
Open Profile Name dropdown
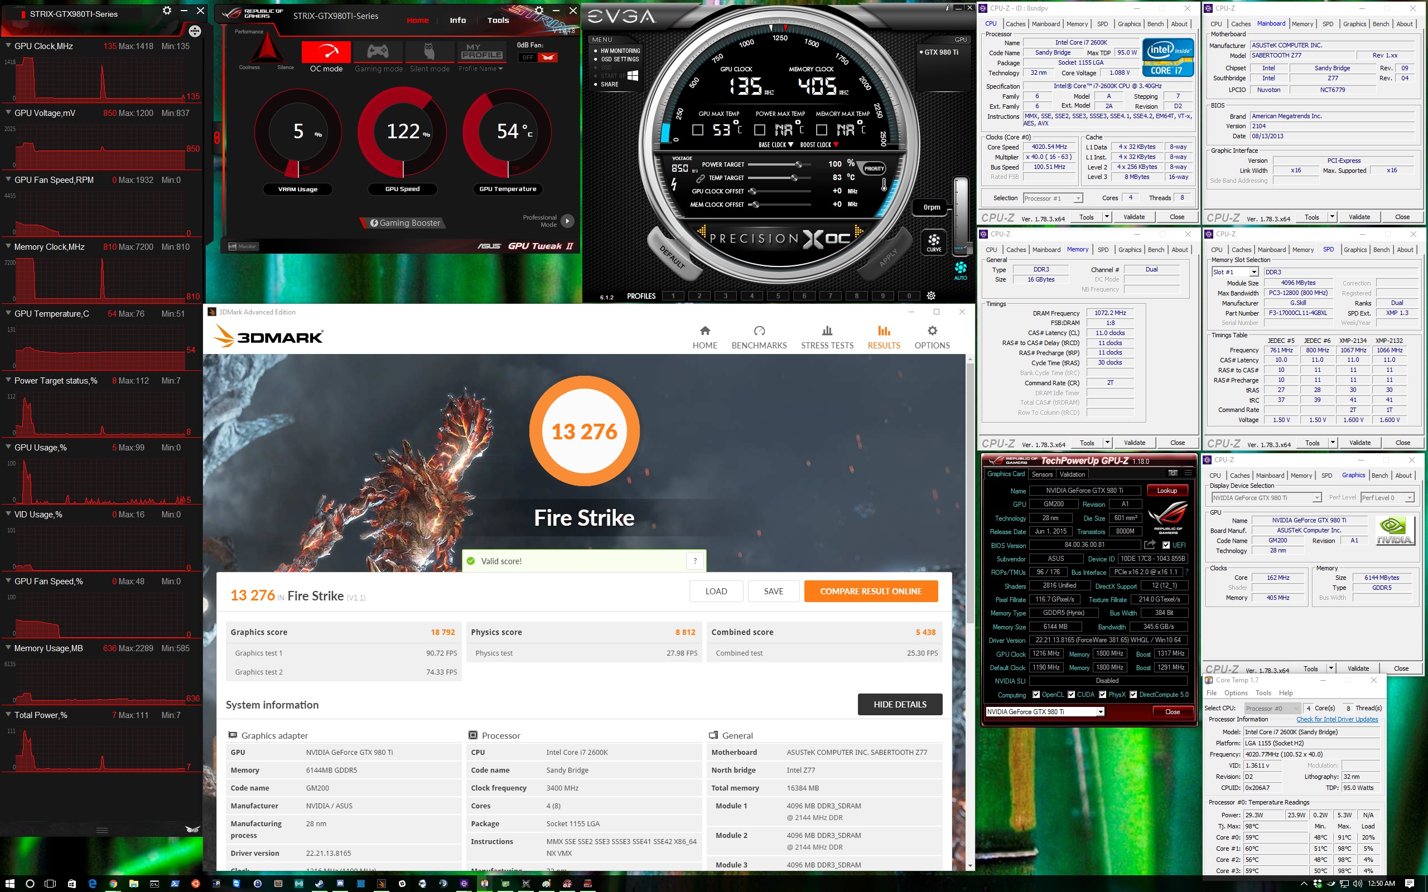[481, 69]
